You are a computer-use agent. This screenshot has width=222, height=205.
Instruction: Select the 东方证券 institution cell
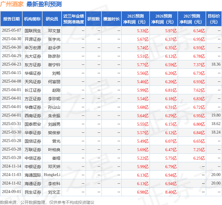(33, 65)
